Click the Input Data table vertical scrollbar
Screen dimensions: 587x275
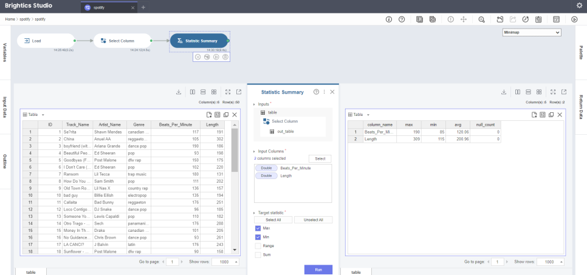tap(235, 150)
